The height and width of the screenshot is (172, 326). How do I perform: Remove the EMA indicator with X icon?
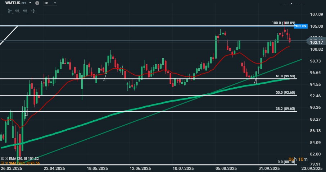[7, 158]
